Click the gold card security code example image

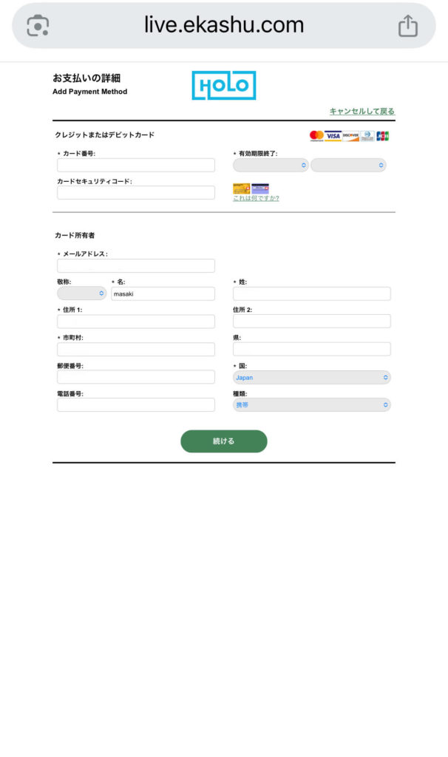[x=241, y=188]
